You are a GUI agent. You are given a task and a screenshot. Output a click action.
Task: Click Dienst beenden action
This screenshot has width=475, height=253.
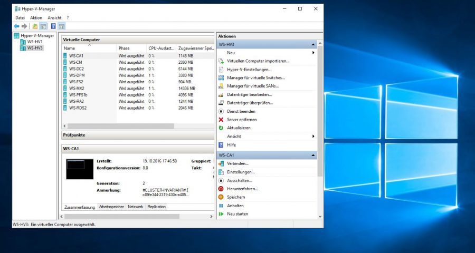[x=241, y=111]
